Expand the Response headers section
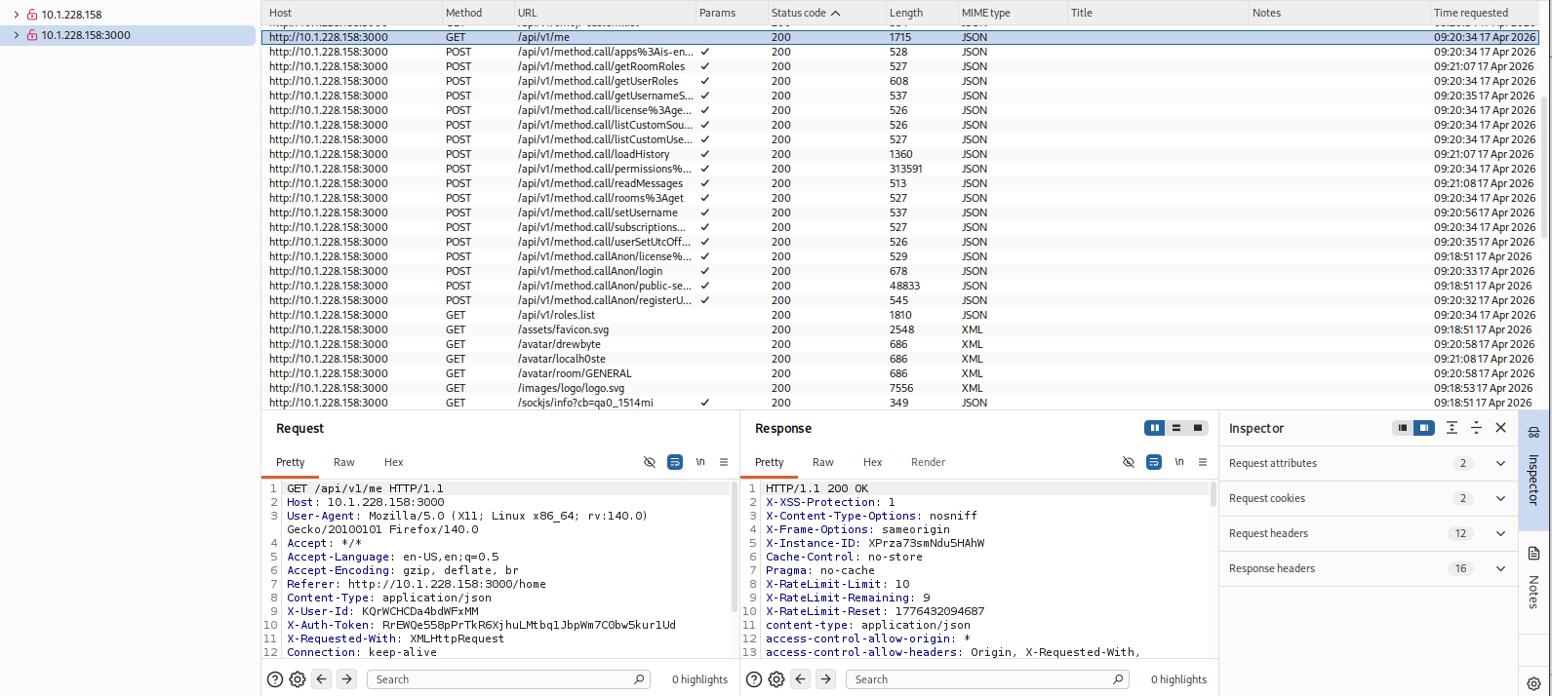Viewport: 1552px width, 696px height. 1500,568
